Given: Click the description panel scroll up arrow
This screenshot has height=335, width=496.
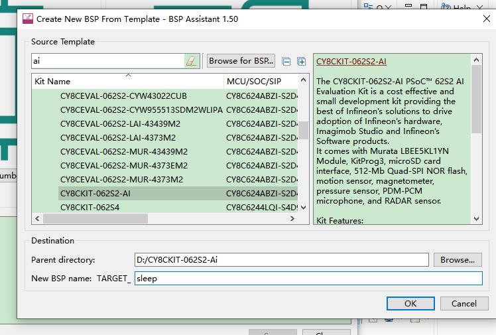Looking at the screenshot, I should point(476,60).
